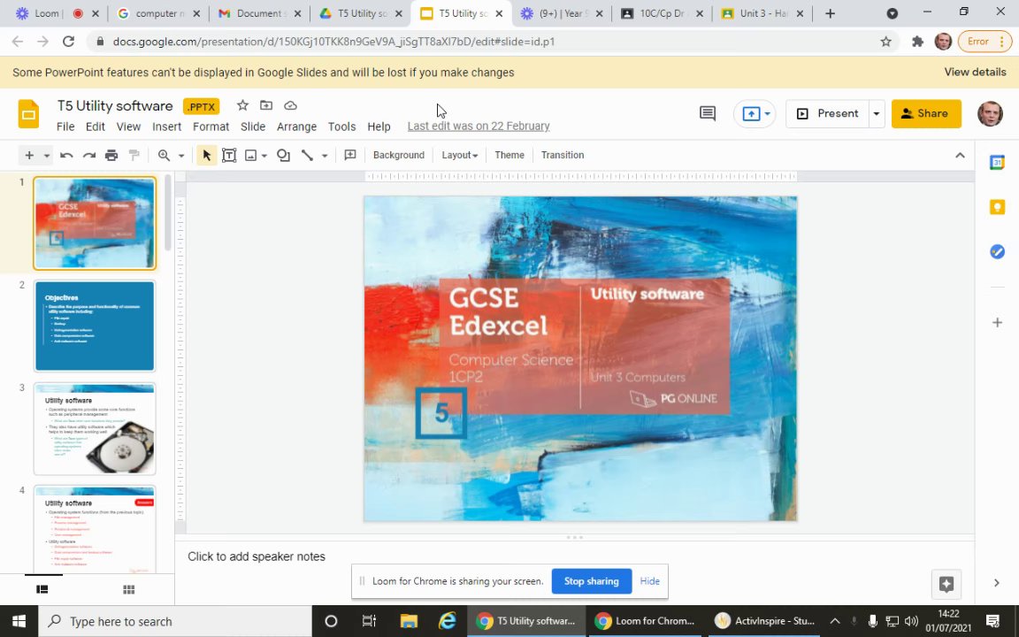Open line type dropdown arrow
This screenshot has width=1019, height=637.
pyautogui.click(x=325, y=156)
